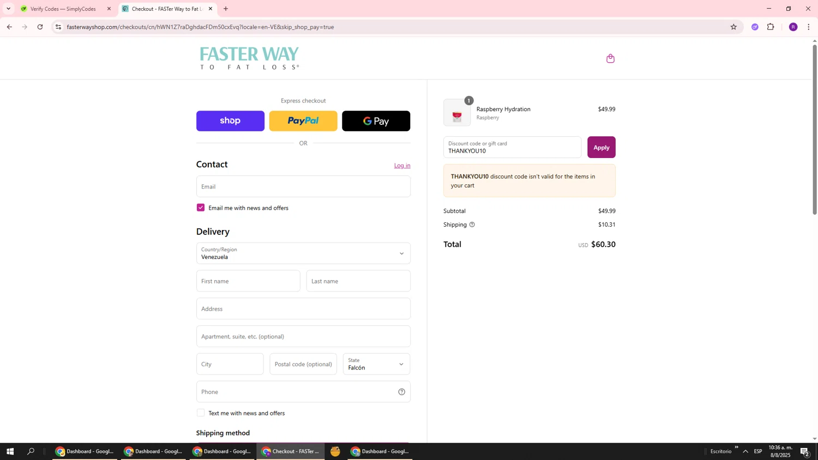
Task: Click the Apartment, suite, etc. field
Action: (x=303, y=336)
